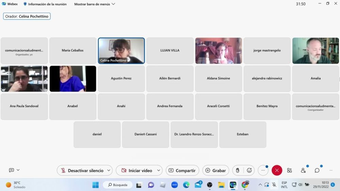Viewport: 340px width, 191px height.
Task: Expand video options arrow beside Iniciar vídeo
Action: pyautogui.click(x=158, y=170)
